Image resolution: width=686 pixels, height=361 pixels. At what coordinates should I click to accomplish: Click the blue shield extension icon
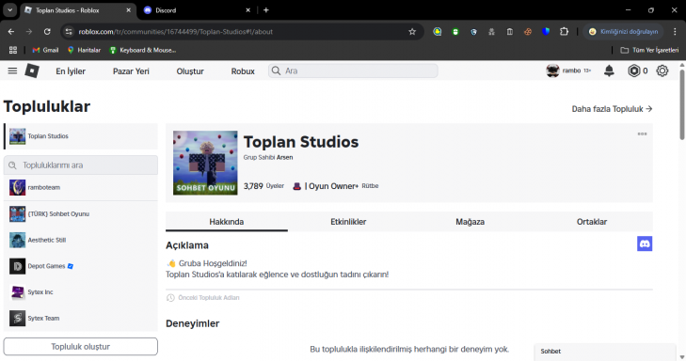(546, 31)
